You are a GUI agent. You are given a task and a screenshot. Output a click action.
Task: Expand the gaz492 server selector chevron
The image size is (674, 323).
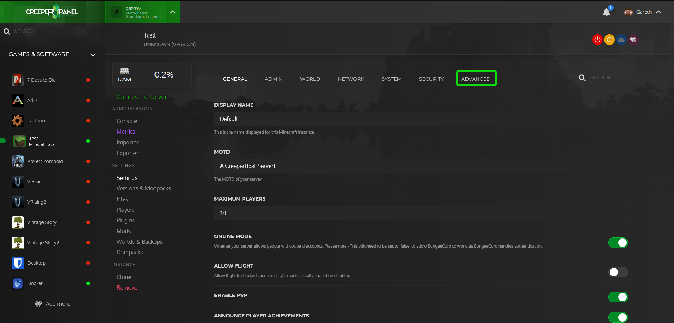point(173,12)
